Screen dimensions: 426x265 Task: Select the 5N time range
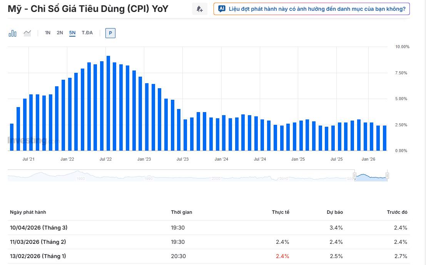tap(72, 33)
